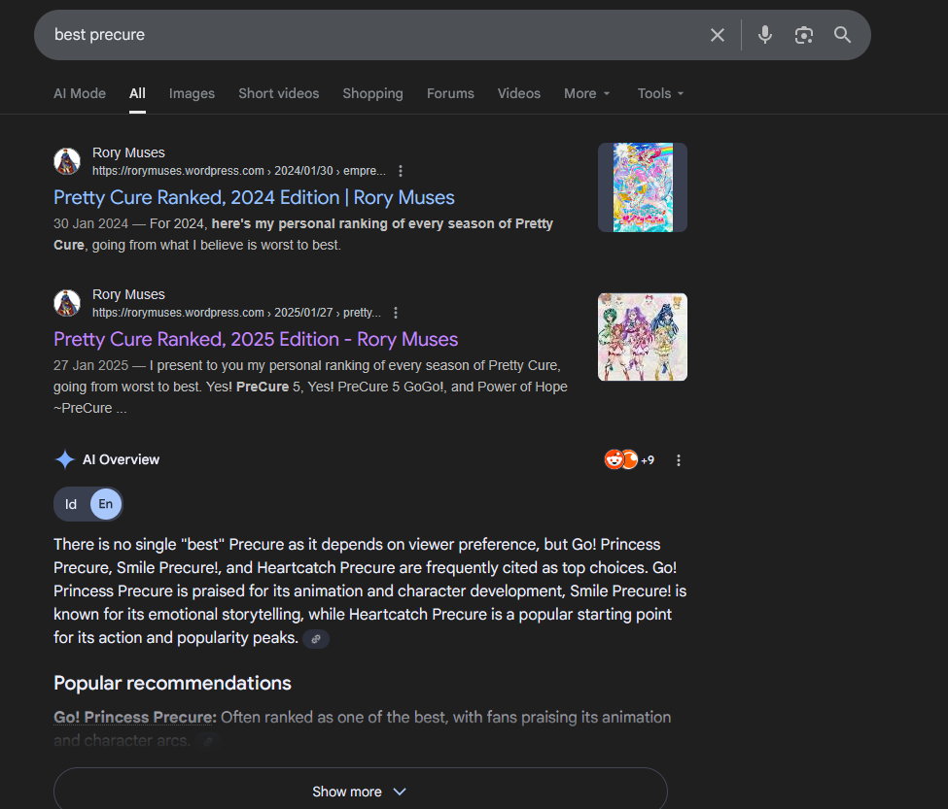Open options menu for 2025 Edition result

396,313
